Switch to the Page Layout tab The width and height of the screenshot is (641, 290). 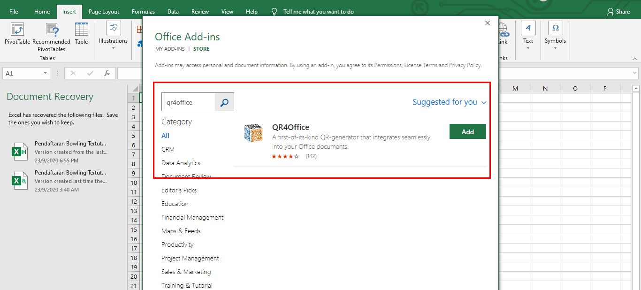tap(104, 12)
